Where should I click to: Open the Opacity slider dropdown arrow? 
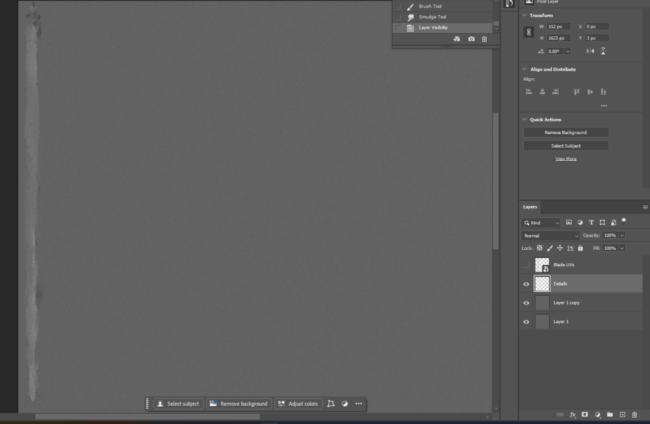[622, 236]
